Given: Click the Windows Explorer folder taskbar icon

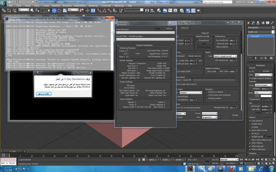Looking at the screenshot, I should (x=251, y=169).
